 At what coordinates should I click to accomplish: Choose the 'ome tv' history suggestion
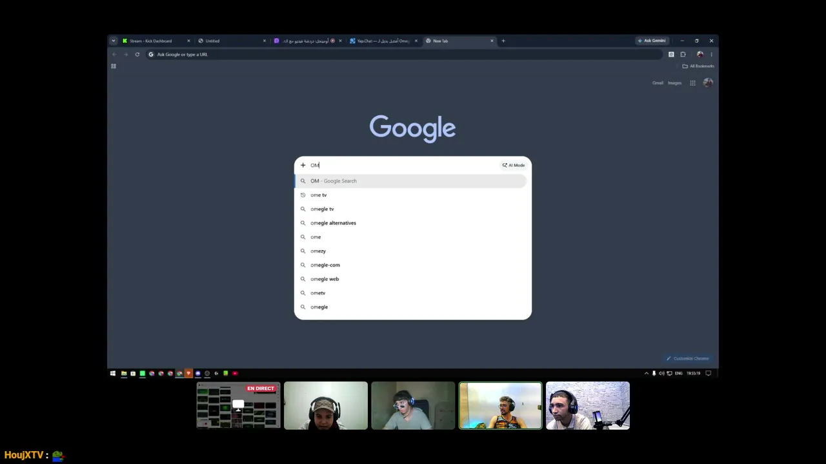[x=410, y=195]
